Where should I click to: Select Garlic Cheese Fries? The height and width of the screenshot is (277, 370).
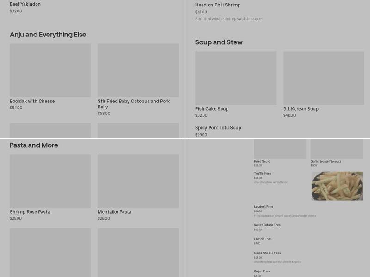267,253
